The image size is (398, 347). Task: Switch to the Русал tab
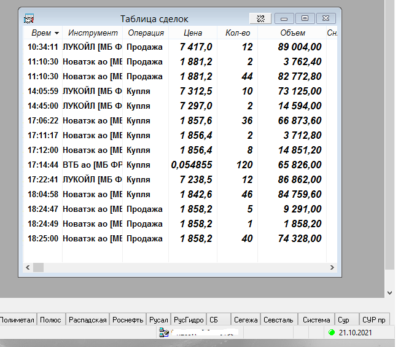[158, 320]
